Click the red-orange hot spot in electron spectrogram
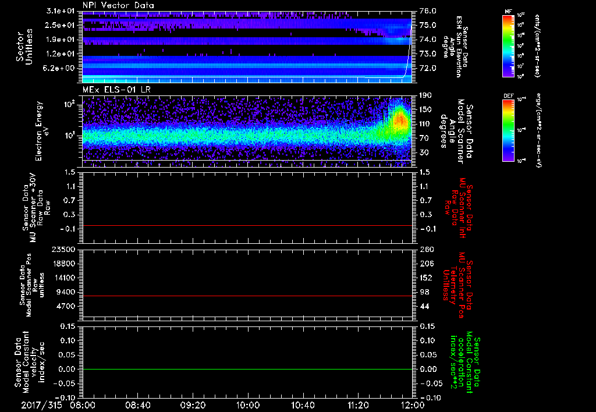The width and height of the screenshot is (596, 412). [401, 121]
